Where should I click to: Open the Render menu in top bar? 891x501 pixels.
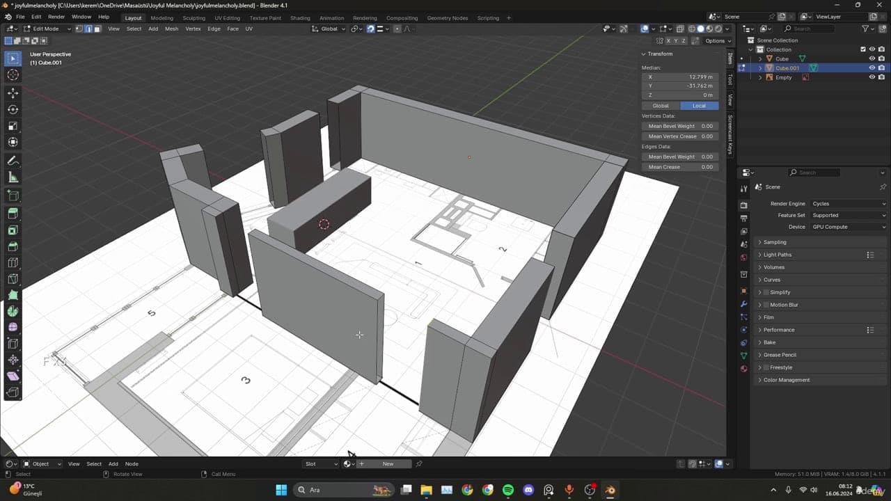(56, 17)
